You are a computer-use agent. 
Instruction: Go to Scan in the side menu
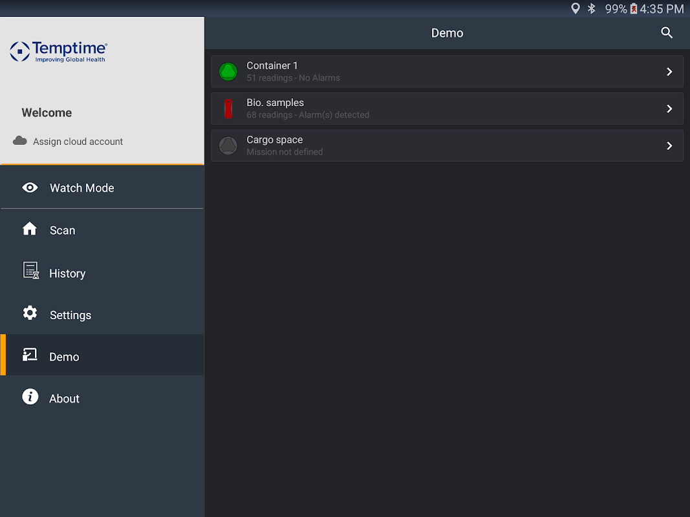[102, 230]
